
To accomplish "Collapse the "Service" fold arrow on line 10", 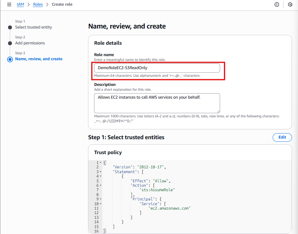I will (100, 204).
